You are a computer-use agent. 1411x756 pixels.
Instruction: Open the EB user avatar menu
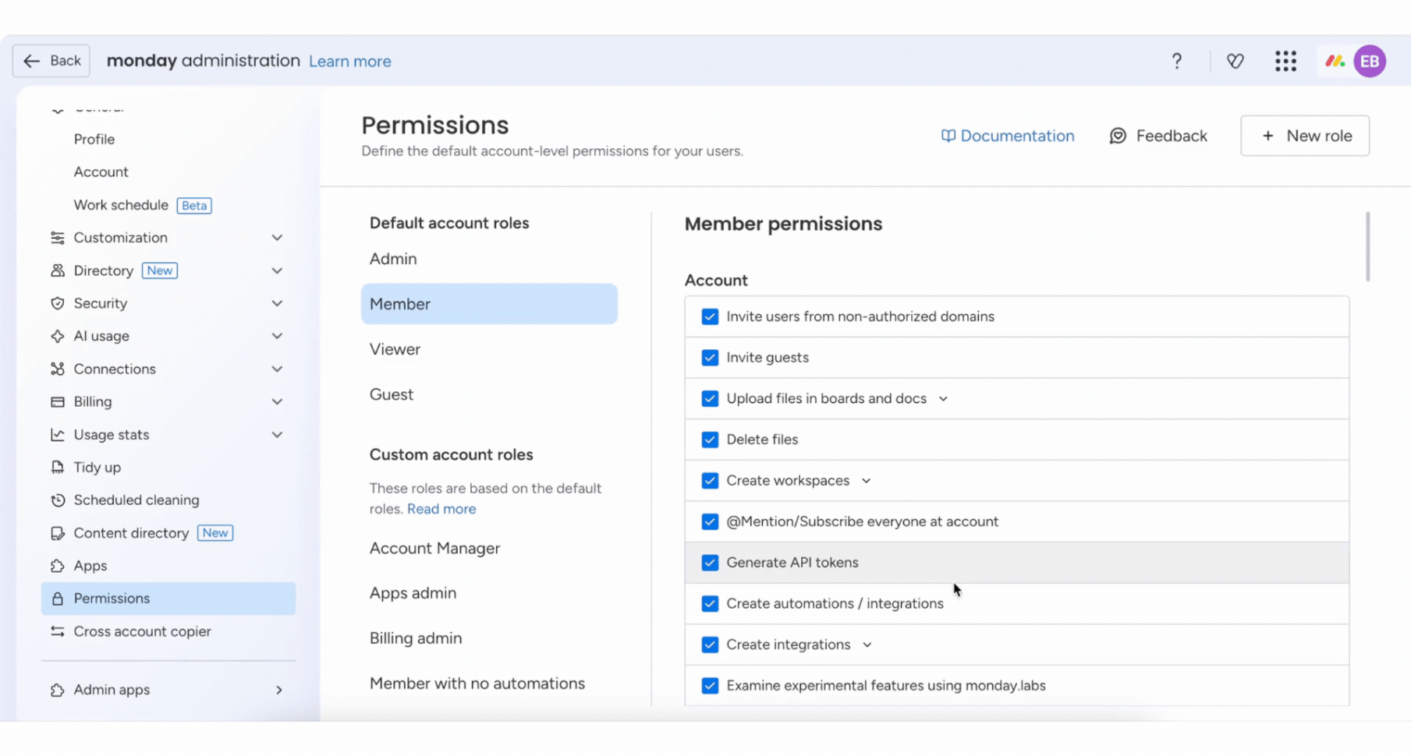[x=1370, y=61]
